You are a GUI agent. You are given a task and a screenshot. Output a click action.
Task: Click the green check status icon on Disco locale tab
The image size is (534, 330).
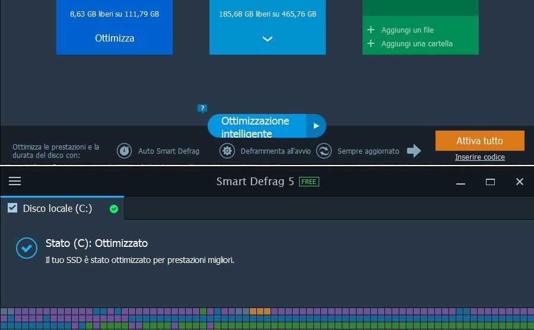(114, 209)
